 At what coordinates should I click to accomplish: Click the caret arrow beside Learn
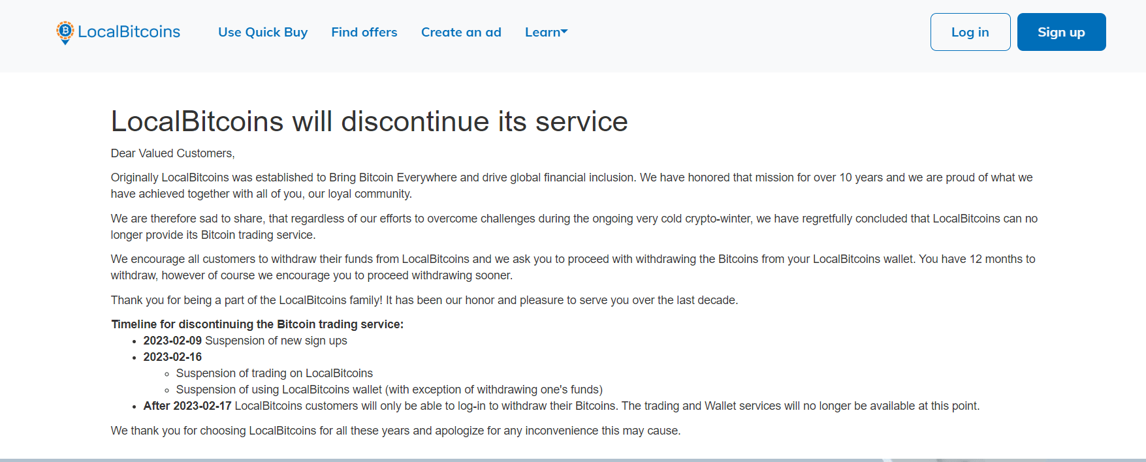(565, 31)
